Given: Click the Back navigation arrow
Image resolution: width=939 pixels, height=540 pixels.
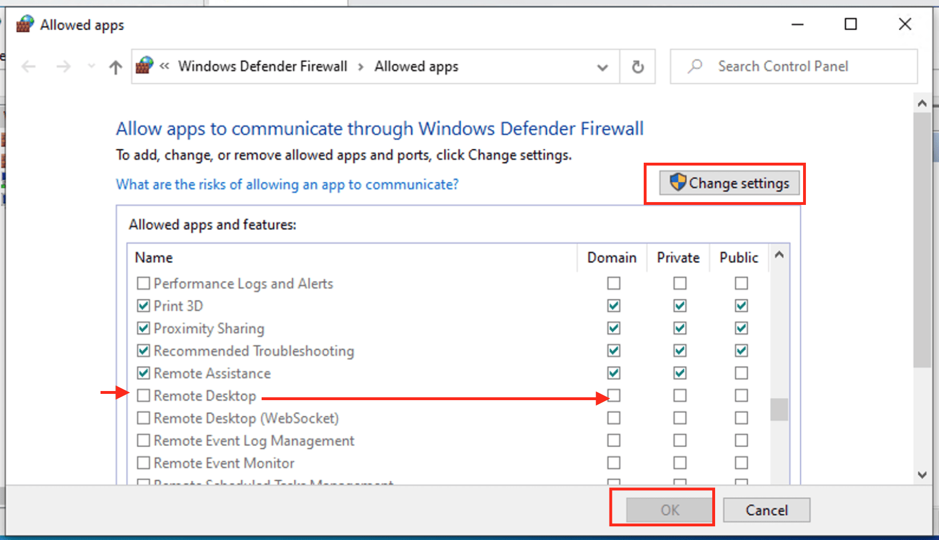Looking at the screenshot, I should [x=29, y=67].
